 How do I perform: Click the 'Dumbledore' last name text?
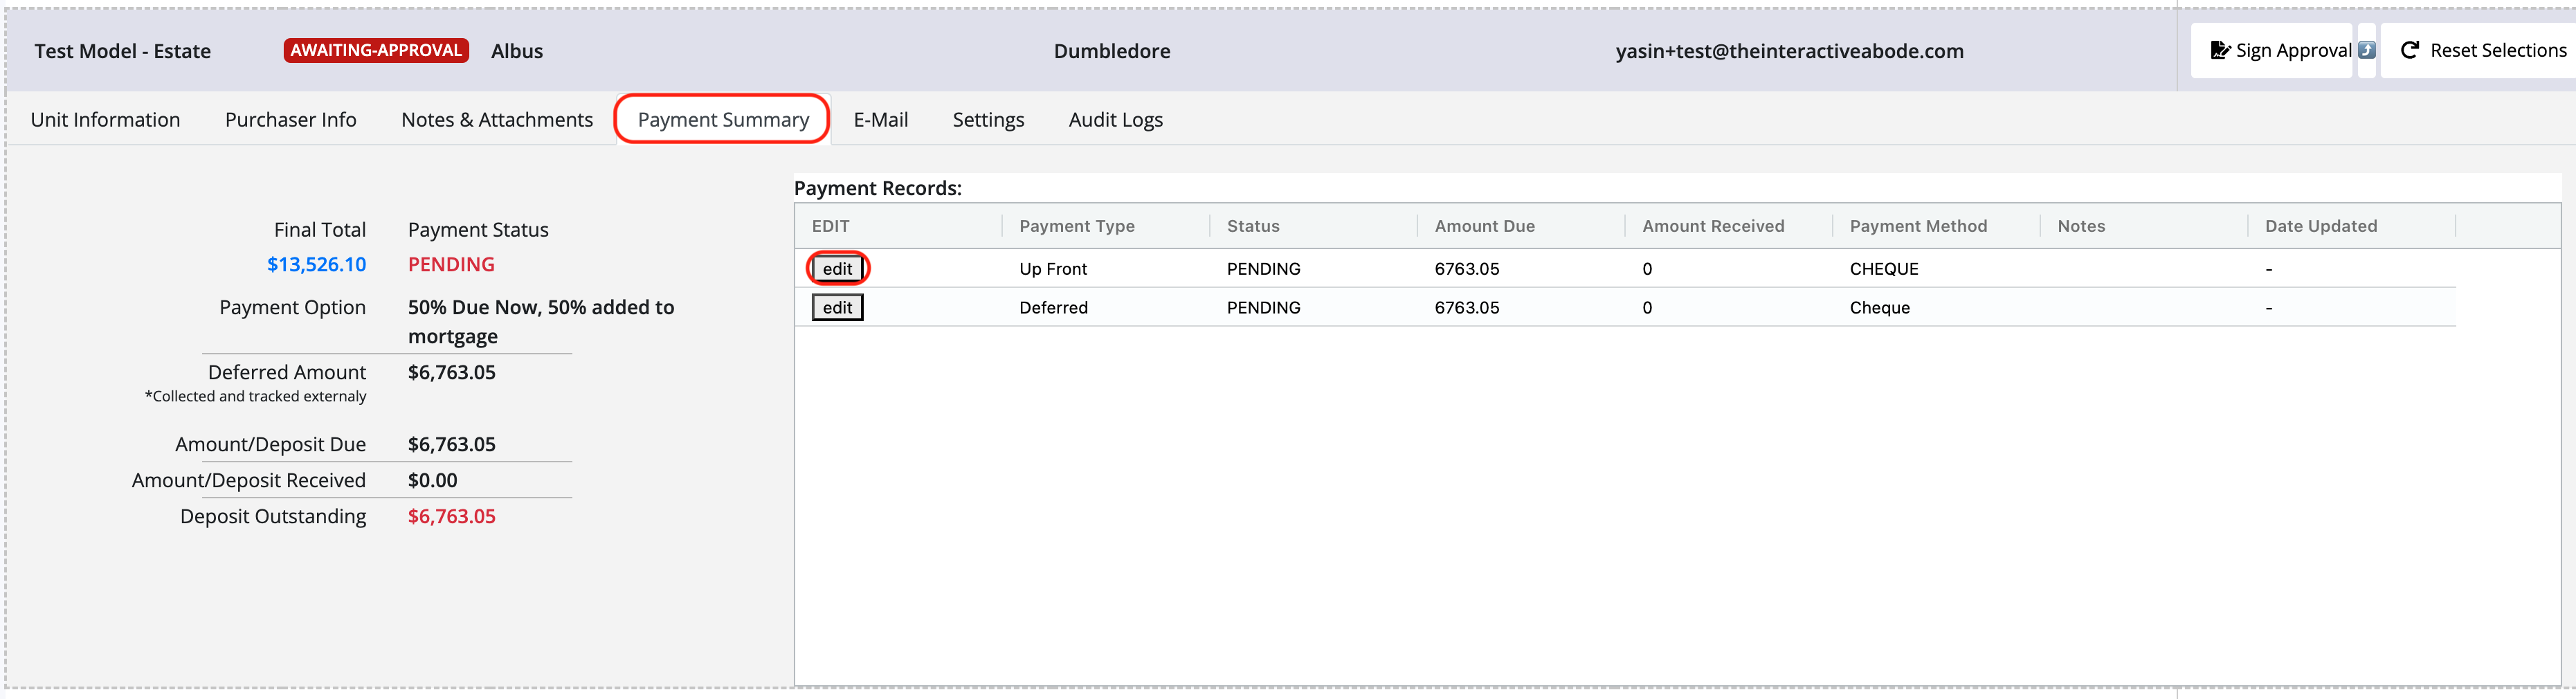pyautogui.click(x=1112, y=51)
